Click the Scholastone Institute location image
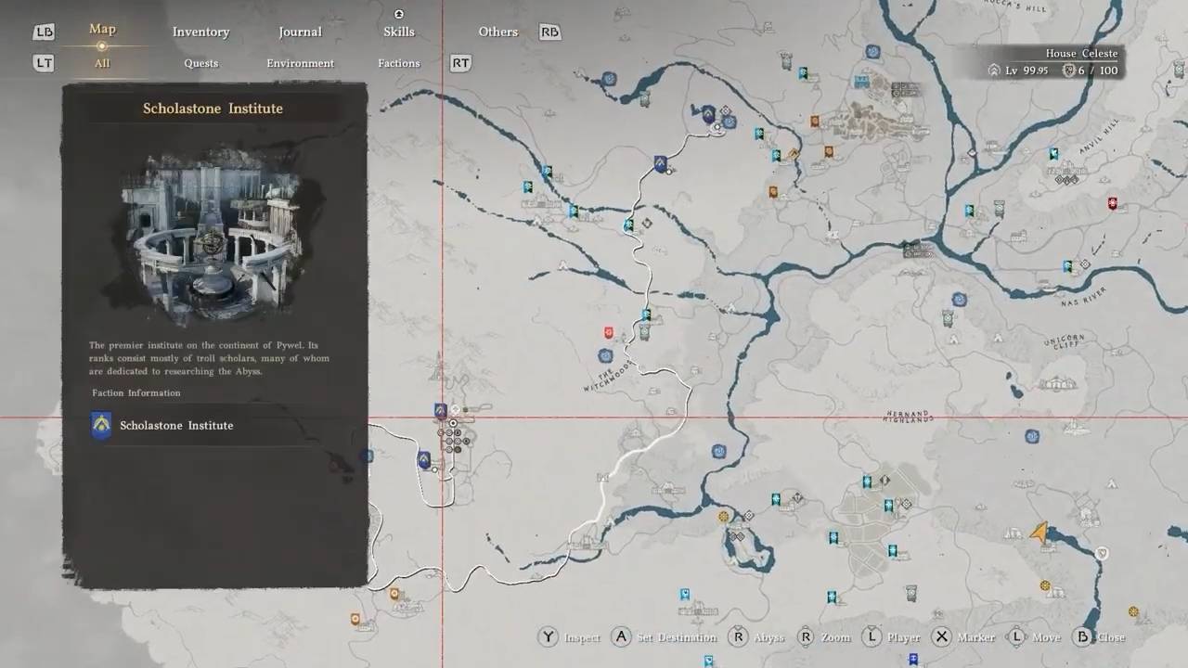This screenshot has width=1188, height=668. coord(214,235)
